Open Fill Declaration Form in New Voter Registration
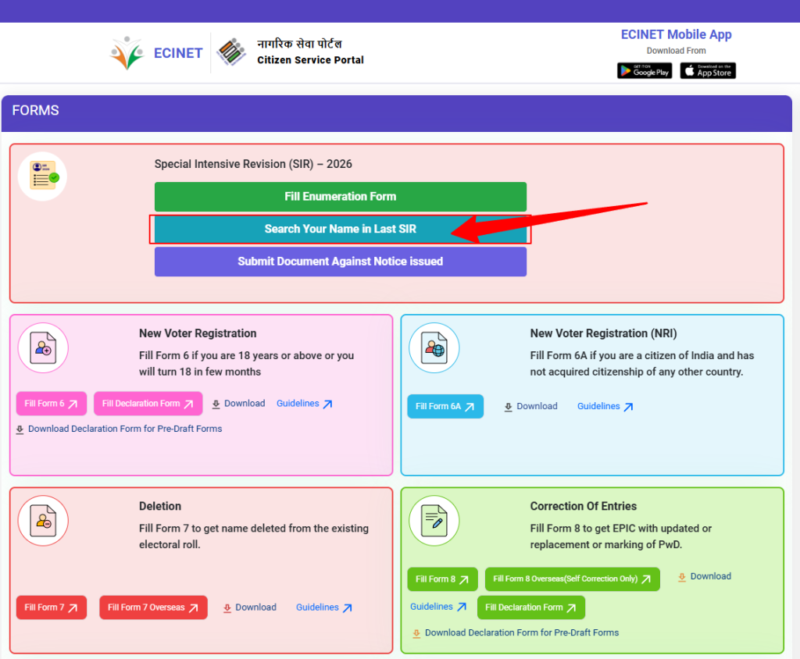800x659 pixels. (x=148, y=404)
